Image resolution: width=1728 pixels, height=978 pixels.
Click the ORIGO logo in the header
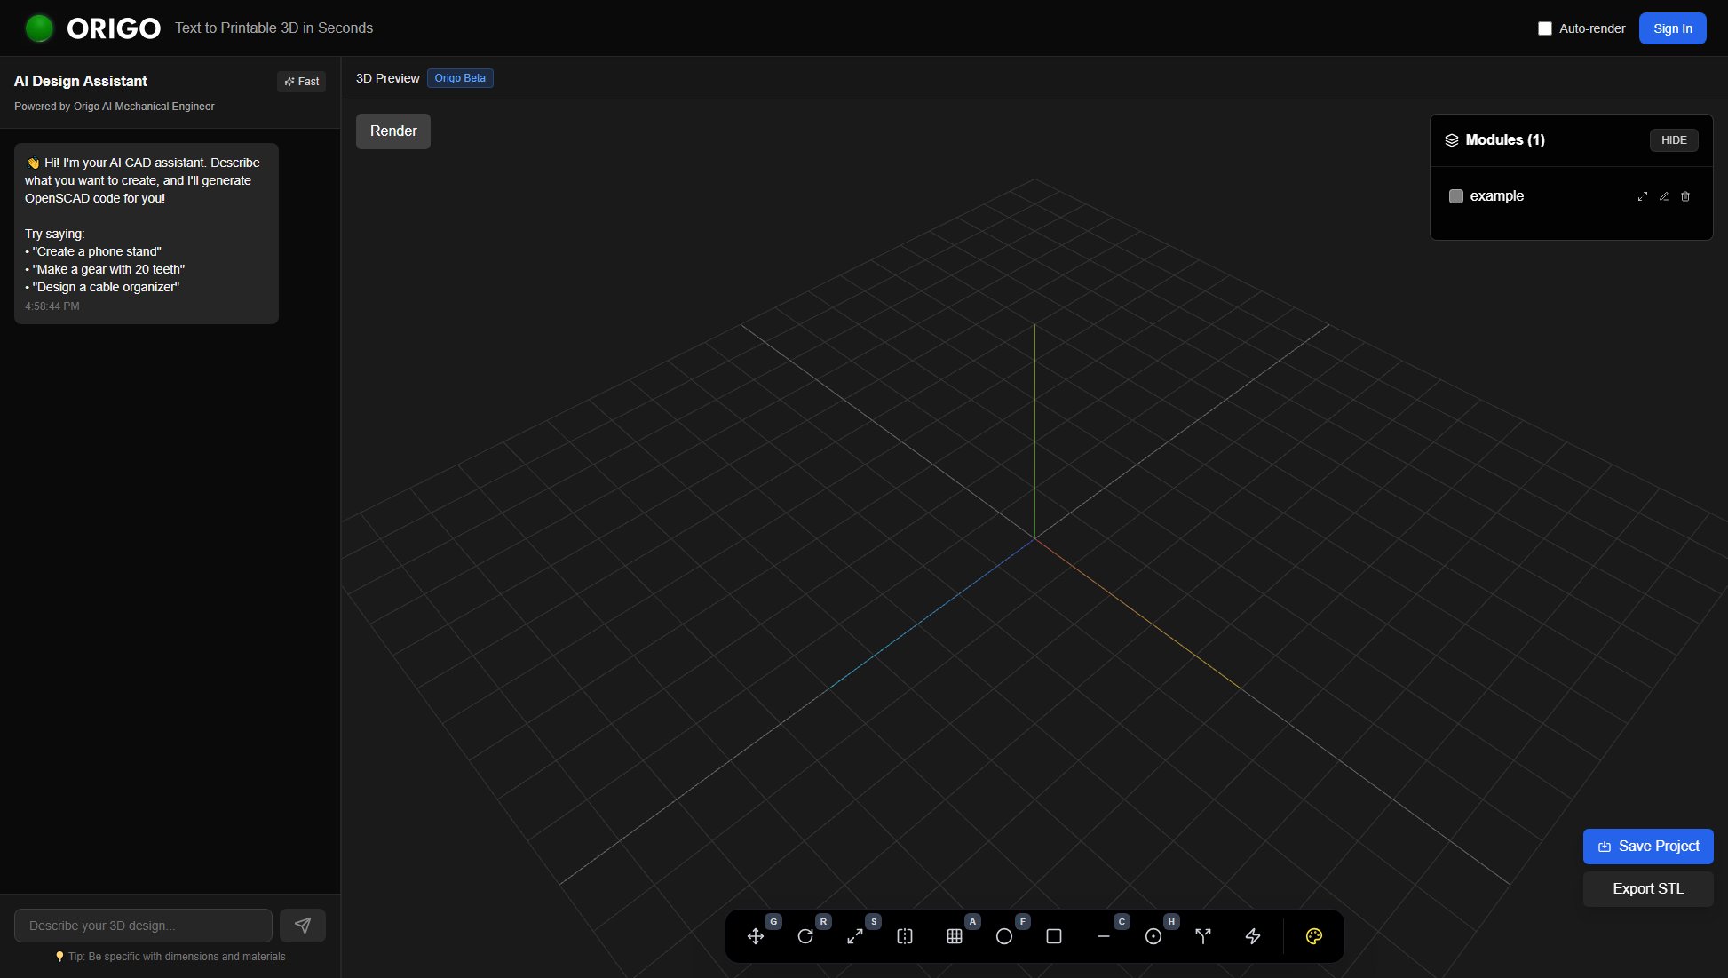tap(114, 28)
